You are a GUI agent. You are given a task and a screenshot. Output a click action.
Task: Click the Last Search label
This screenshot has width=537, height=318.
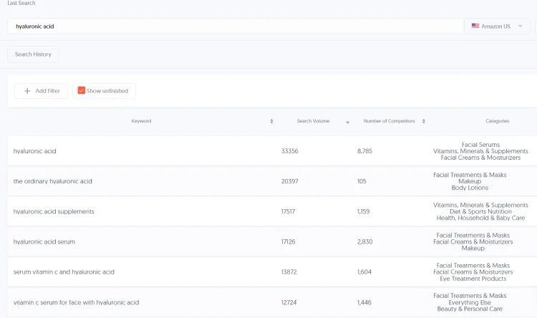(x=21, y=3)
